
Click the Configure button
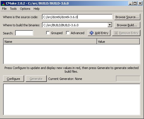pyautogui.click(x=13, y=79)
